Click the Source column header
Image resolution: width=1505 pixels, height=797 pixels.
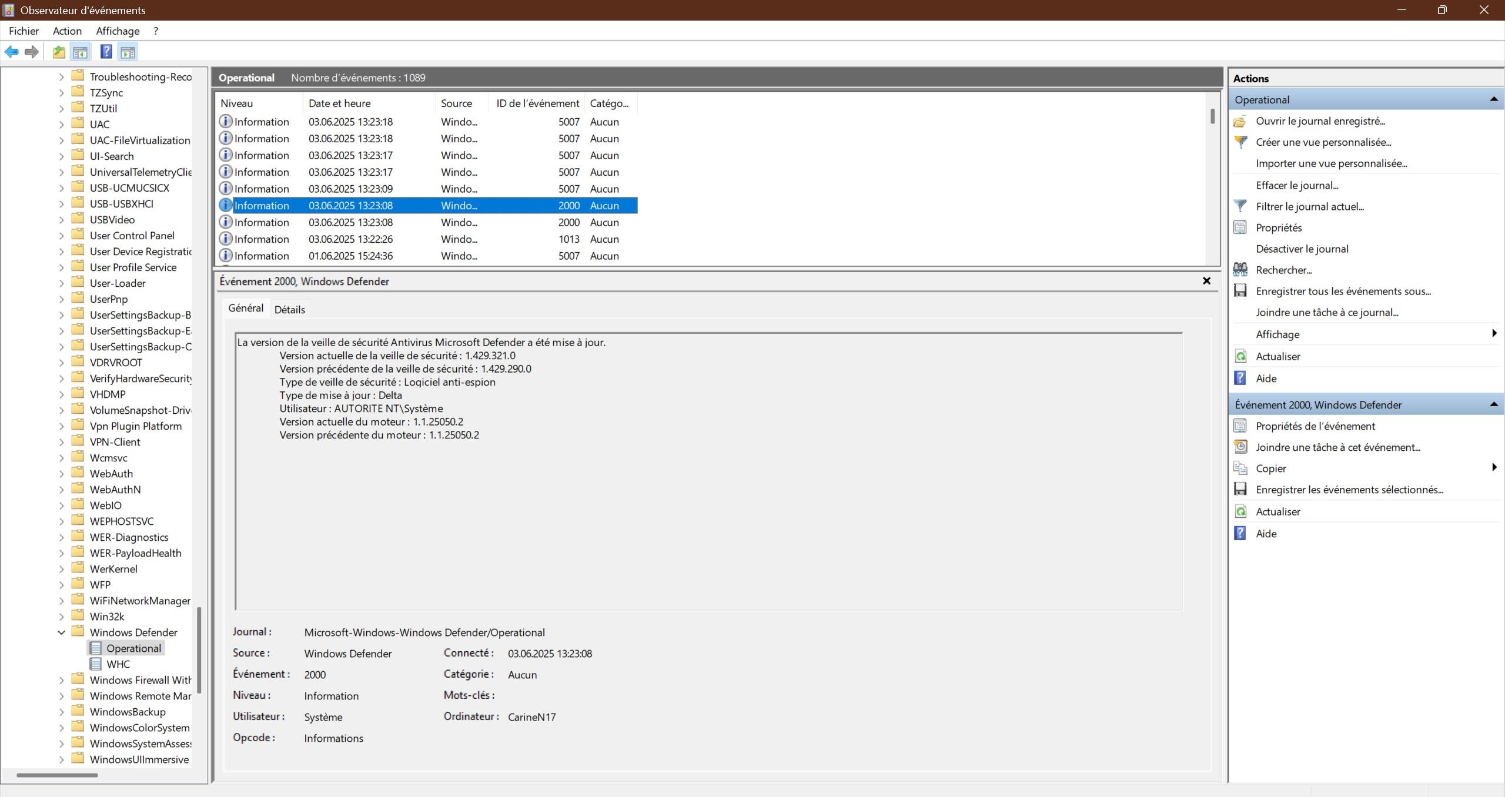(x=462, y=103)
